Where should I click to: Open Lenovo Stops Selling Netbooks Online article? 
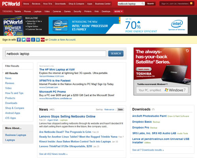(x=67, y=117)
